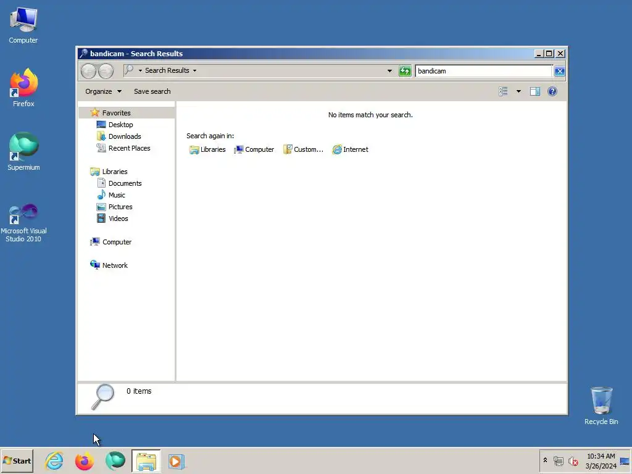Image resolution: width=632 pixels, height=474 pixels.
Task: Click Save search in the toolbar
Action: tap(152, 91)
